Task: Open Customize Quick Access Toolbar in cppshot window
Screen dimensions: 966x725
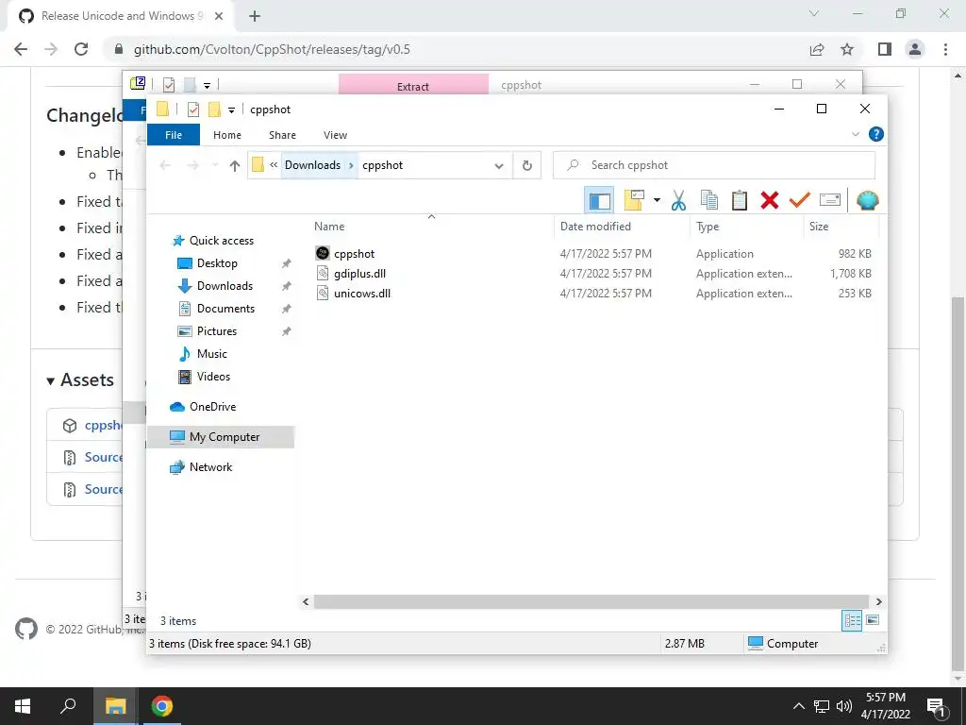Action: pyautogui.click(x=232, y=110)
